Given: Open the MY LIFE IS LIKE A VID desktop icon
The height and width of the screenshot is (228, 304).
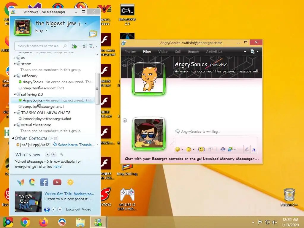Looking at the screenshot, I should 127,199.
